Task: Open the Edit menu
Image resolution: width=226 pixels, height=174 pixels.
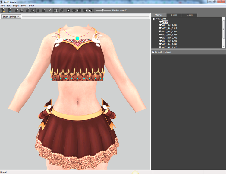Action: click(9, 6)
